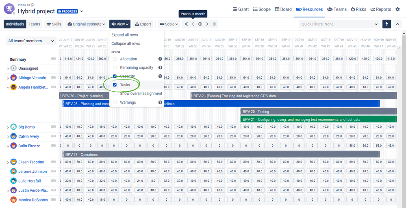Uncheck the Capacity checkbox
Screen dimensions: 406x208
(115, 76)
